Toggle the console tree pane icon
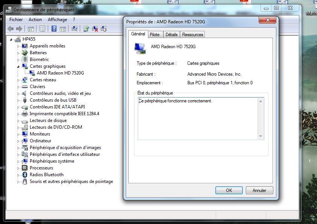 point(31,29)
